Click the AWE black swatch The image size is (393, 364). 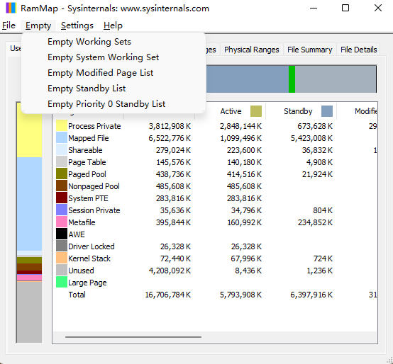coord(62,234)
